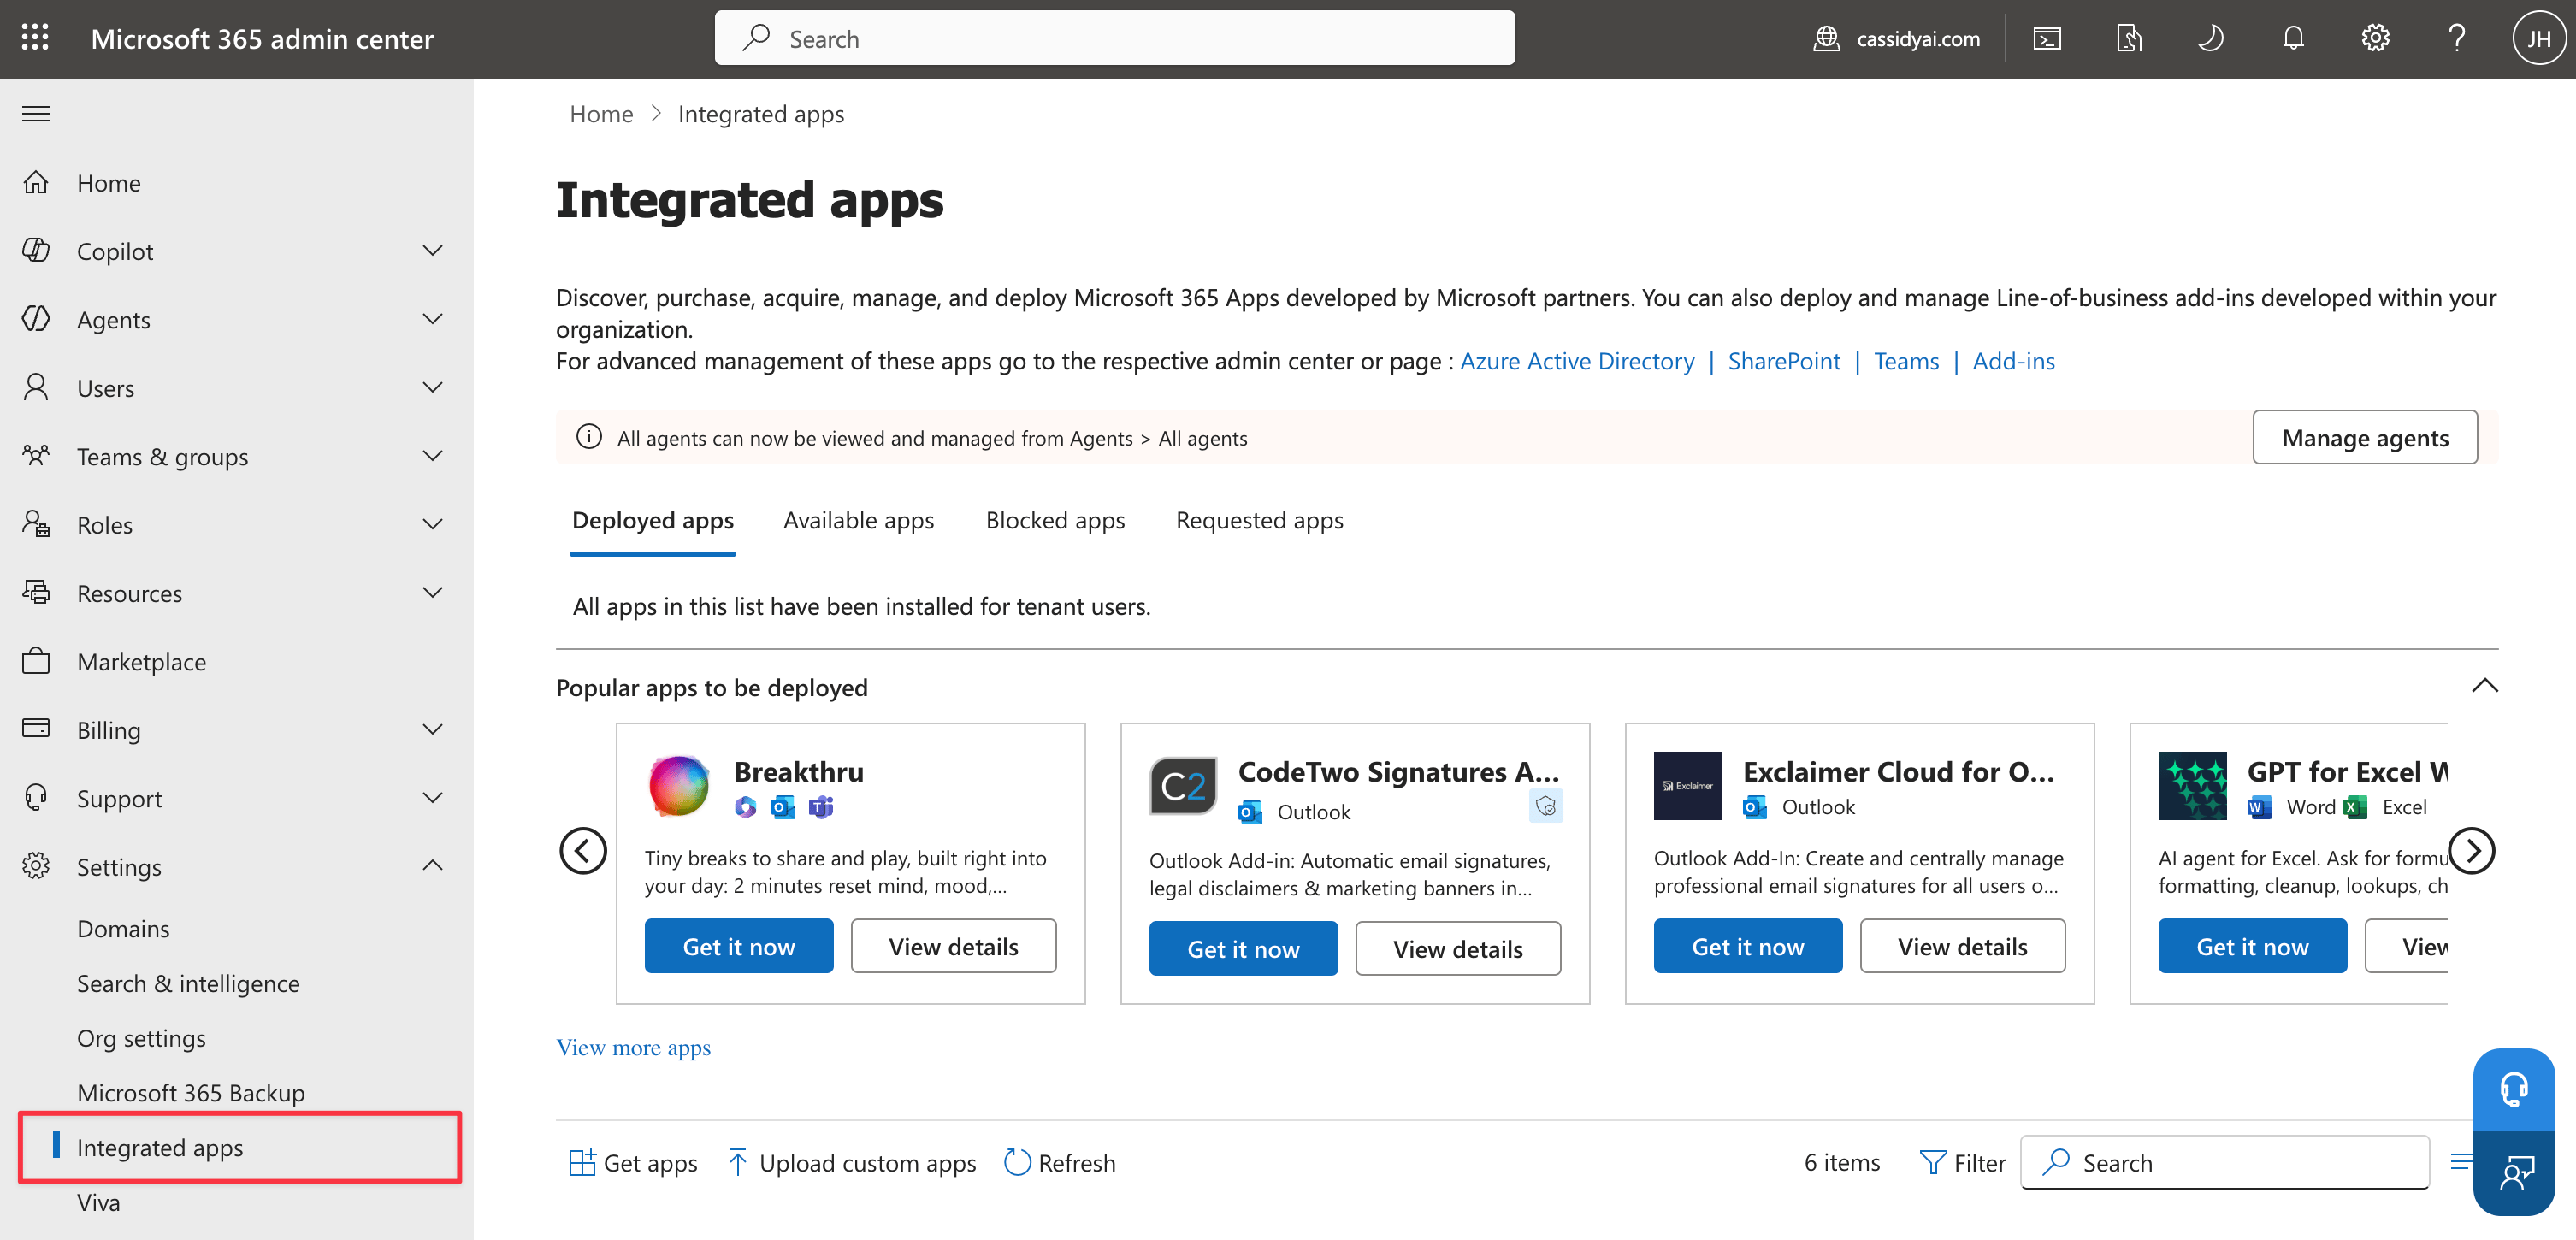Viewport: 2576px width, 1240px height.
Task: Click Upload custom apps command
Action: click(852, 1163)
